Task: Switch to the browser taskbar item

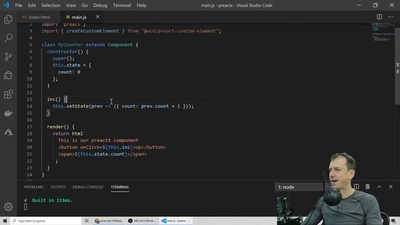Action: [x=109, y=221]
